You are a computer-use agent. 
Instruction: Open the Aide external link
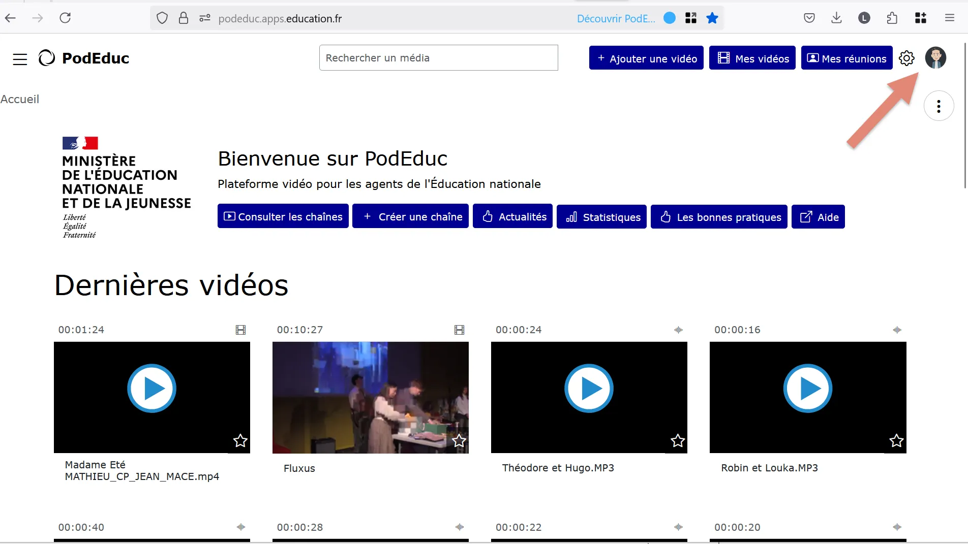pos(819,217)
